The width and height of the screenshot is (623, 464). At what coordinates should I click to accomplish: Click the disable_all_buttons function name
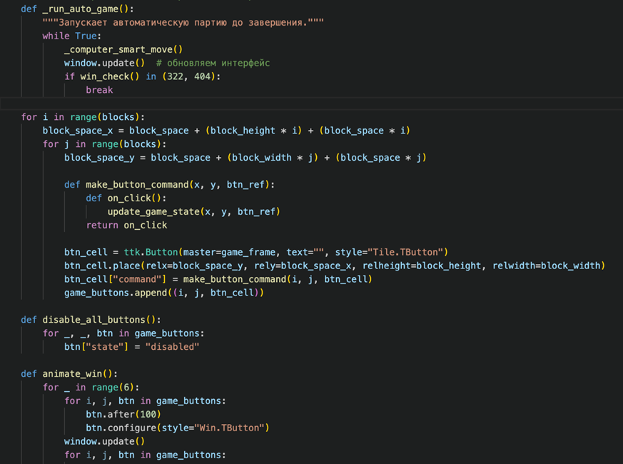coord(93,320)
